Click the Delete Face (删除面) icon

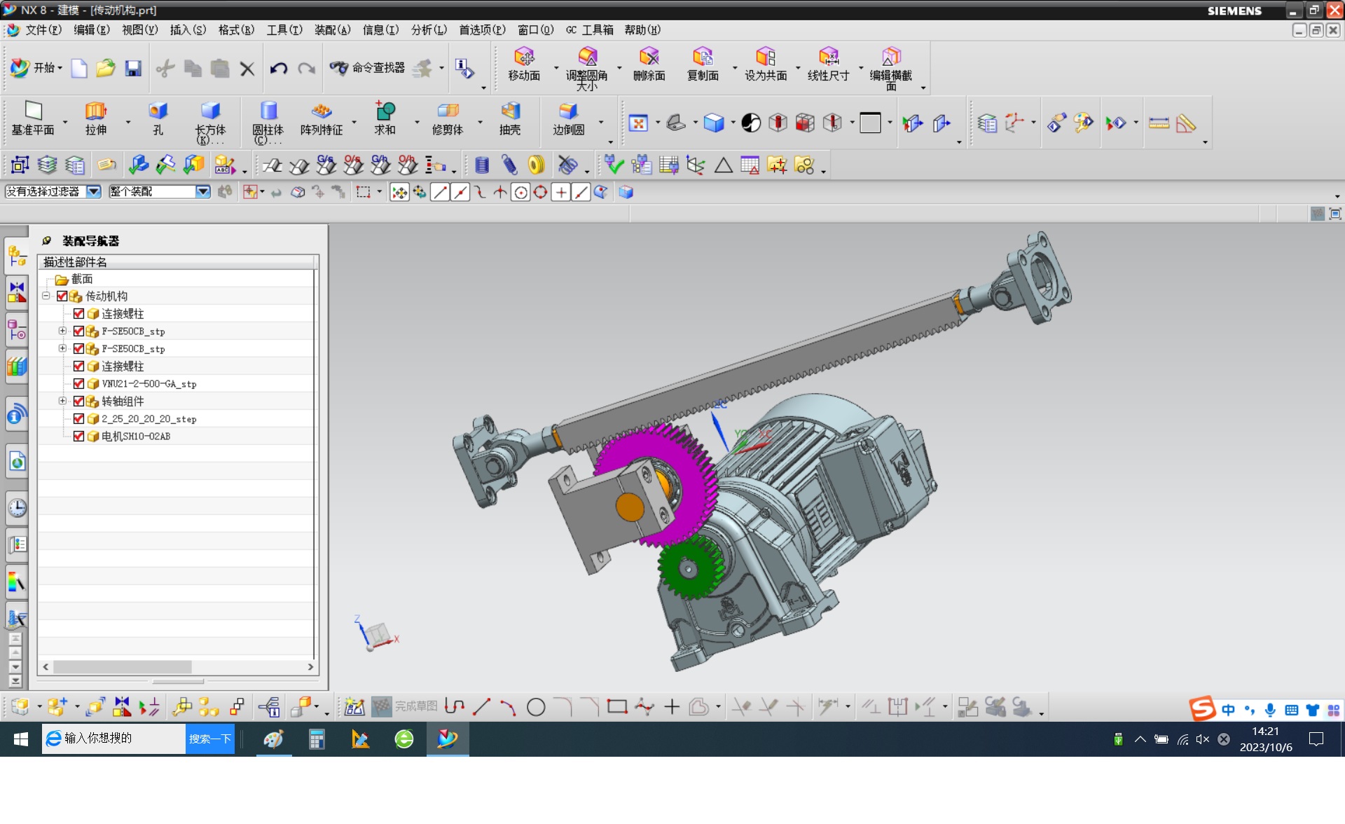649,57
